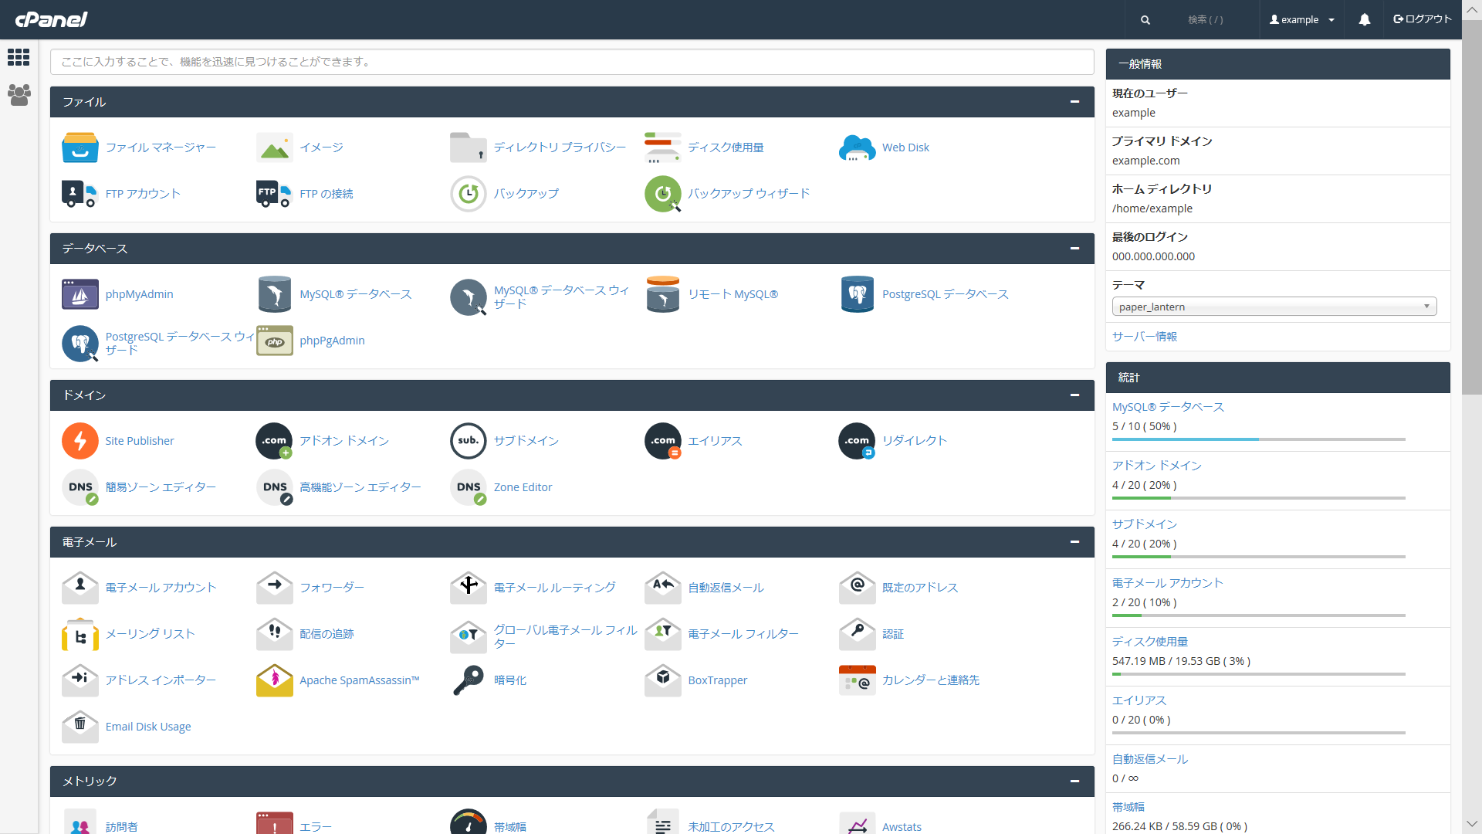Collapse the ドメイン section
1482x834 pixels.
pyautogui.click(x=1074, y=395)
